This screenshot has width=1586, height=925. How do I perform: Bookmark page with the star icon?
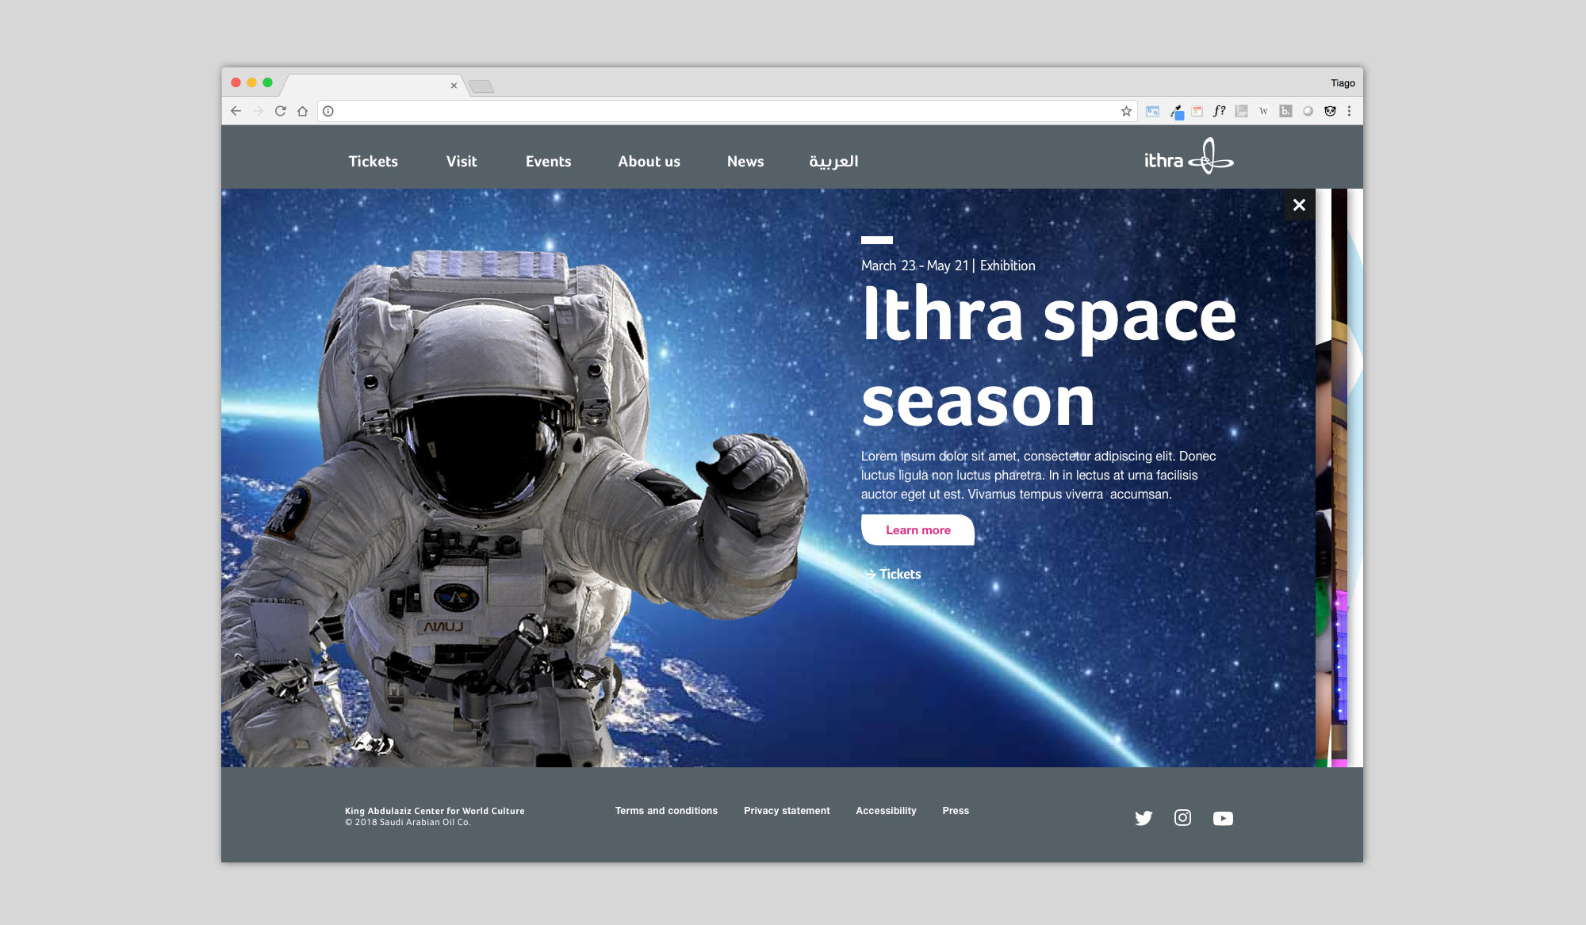pos(1126,111)
